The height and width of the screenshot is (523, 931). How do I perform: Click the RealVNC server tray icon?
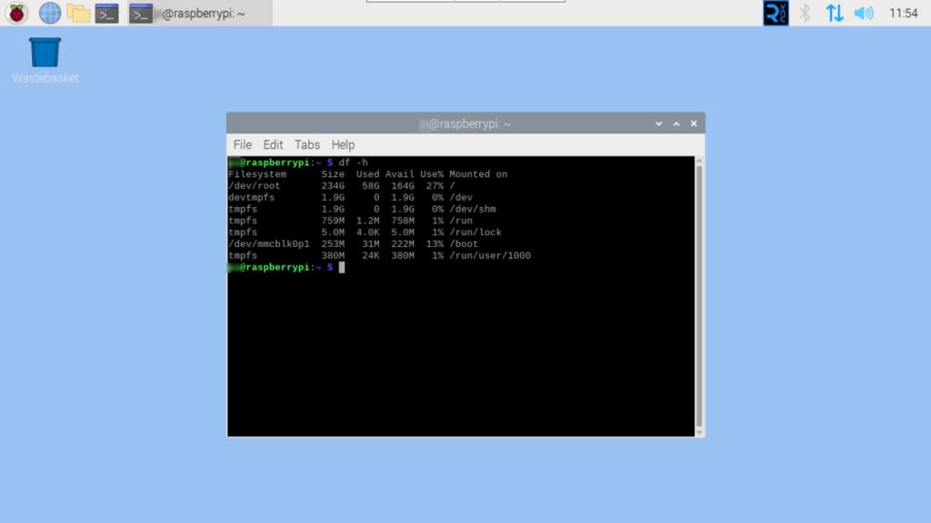click(776, 13)
